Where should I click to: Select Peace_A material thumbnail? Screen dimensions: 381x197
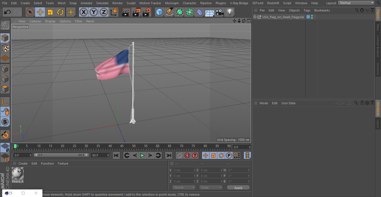(x=18, y=174)
